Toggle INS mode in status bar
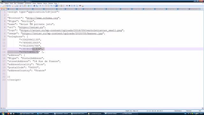This screenshot has width=204, height=115. point(200,111)
